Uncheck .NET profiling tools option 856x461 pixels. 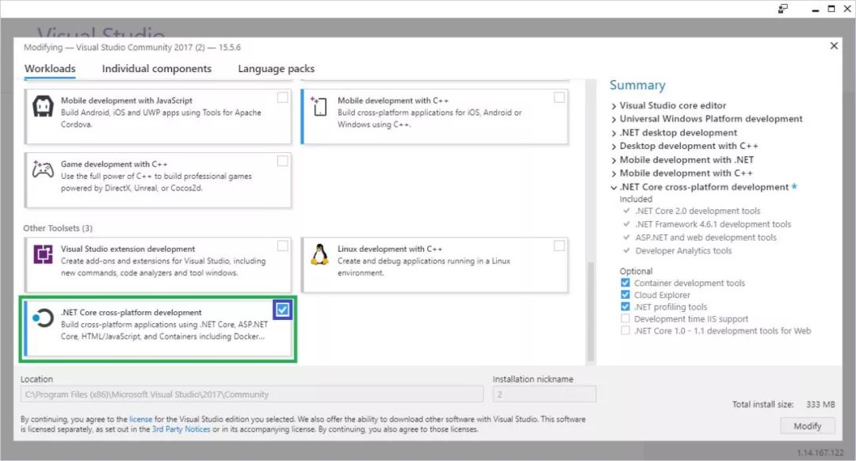click(625, 307)
